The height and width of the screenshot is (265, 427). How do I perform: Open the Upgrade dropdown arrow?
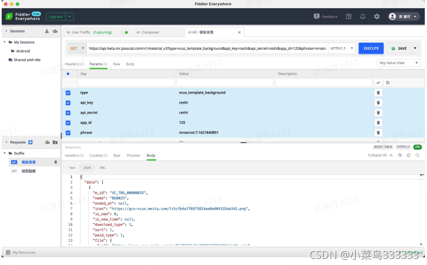(70, 17)
